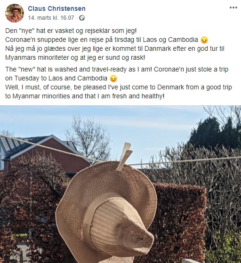Click the white clothespin holding the hat
This screenshot has height=263, width=241.
[124, 156]
